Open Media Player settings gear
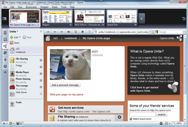Screen dimensions: 188x127 41,74
